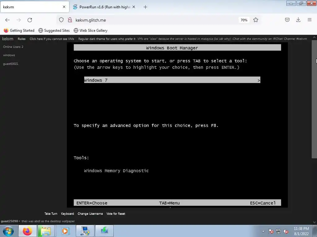Select user 'guest50021' in the list
317x237 pixels.
[11, 64]
